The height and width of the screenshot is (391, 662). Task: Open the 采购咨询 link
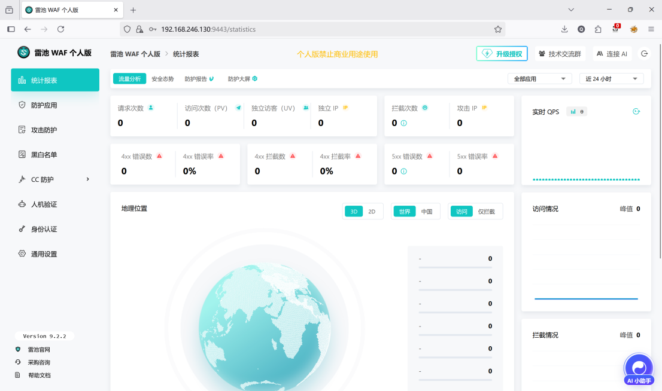pos(39,362)
